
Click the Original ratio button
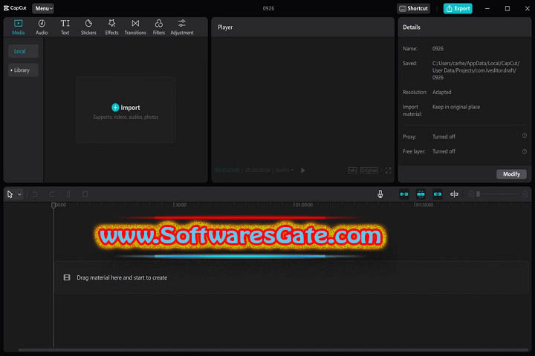pos(369,171)
